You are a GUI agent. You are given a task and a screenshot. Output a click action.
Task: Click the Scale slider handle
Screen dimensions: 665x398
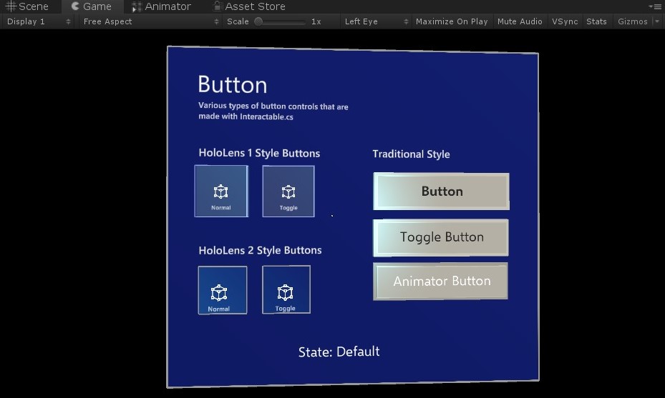258,21
